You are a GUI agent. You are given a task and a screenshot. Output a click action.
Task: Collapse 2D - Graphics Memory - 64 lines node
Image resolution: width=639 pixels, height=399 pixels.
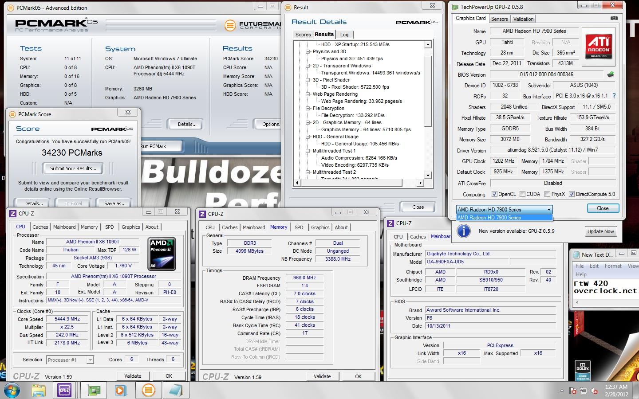tap(308, 122)
